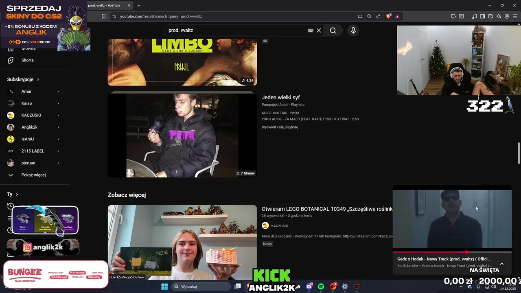521x293 pixels.
Task: Click the browser address bar URL
Action: tap(161, 16)
